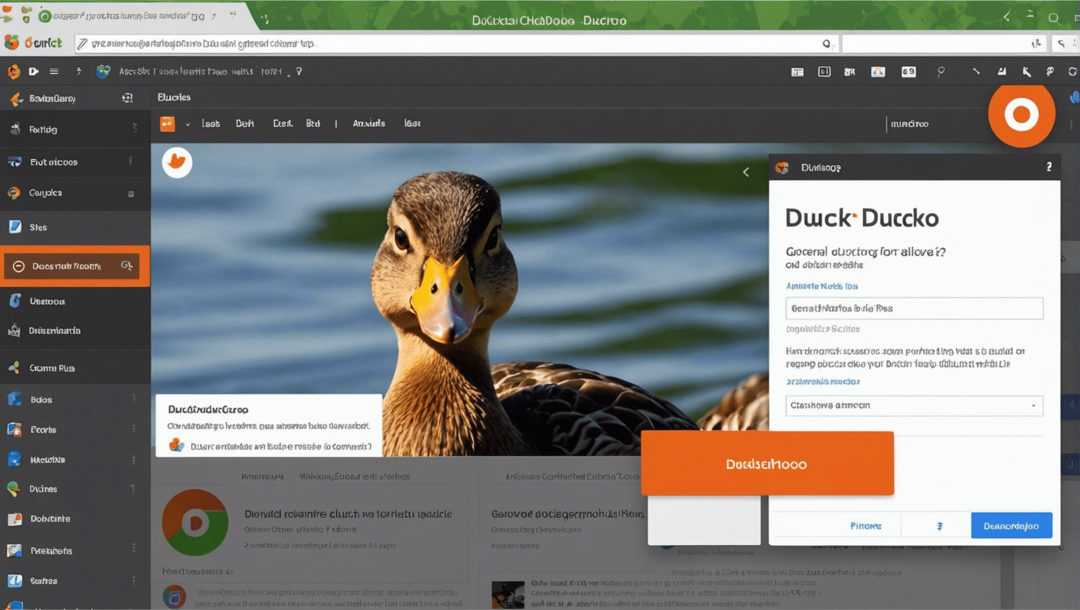Click the pencil icon at the address bar start
Viewport: 1080px width, 610px height.
pos(82,44)
